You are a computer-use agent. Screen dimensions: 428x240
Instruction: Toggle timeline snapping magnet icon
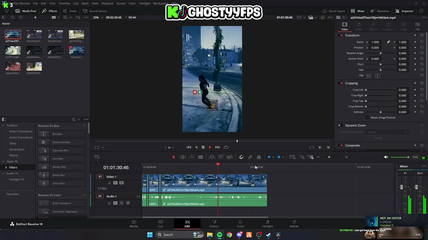point(241,157)
